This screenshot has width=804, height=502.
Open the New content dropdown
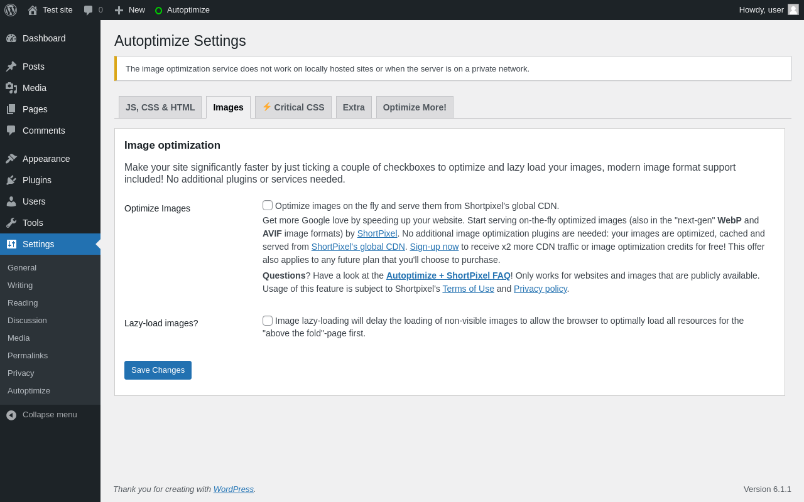pyautogui.click(x=129, y=10)
